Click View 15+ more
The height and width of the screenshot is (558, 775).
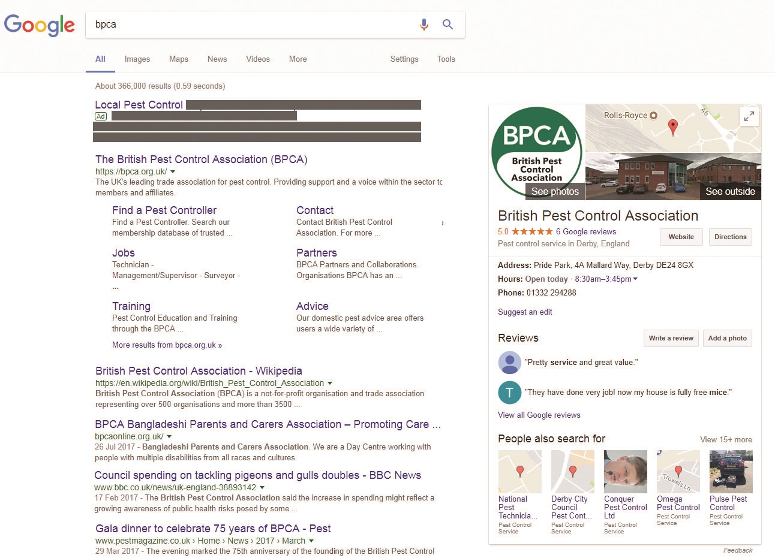(726, 440)
